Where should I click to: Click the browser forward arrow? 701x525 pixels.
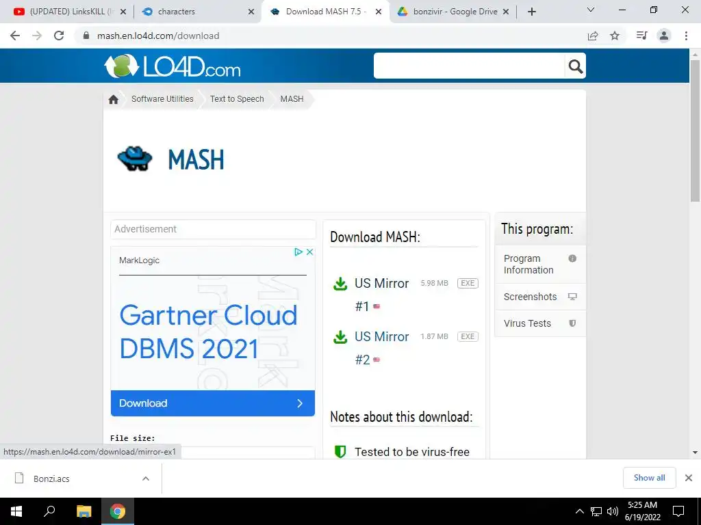(37, 36)
